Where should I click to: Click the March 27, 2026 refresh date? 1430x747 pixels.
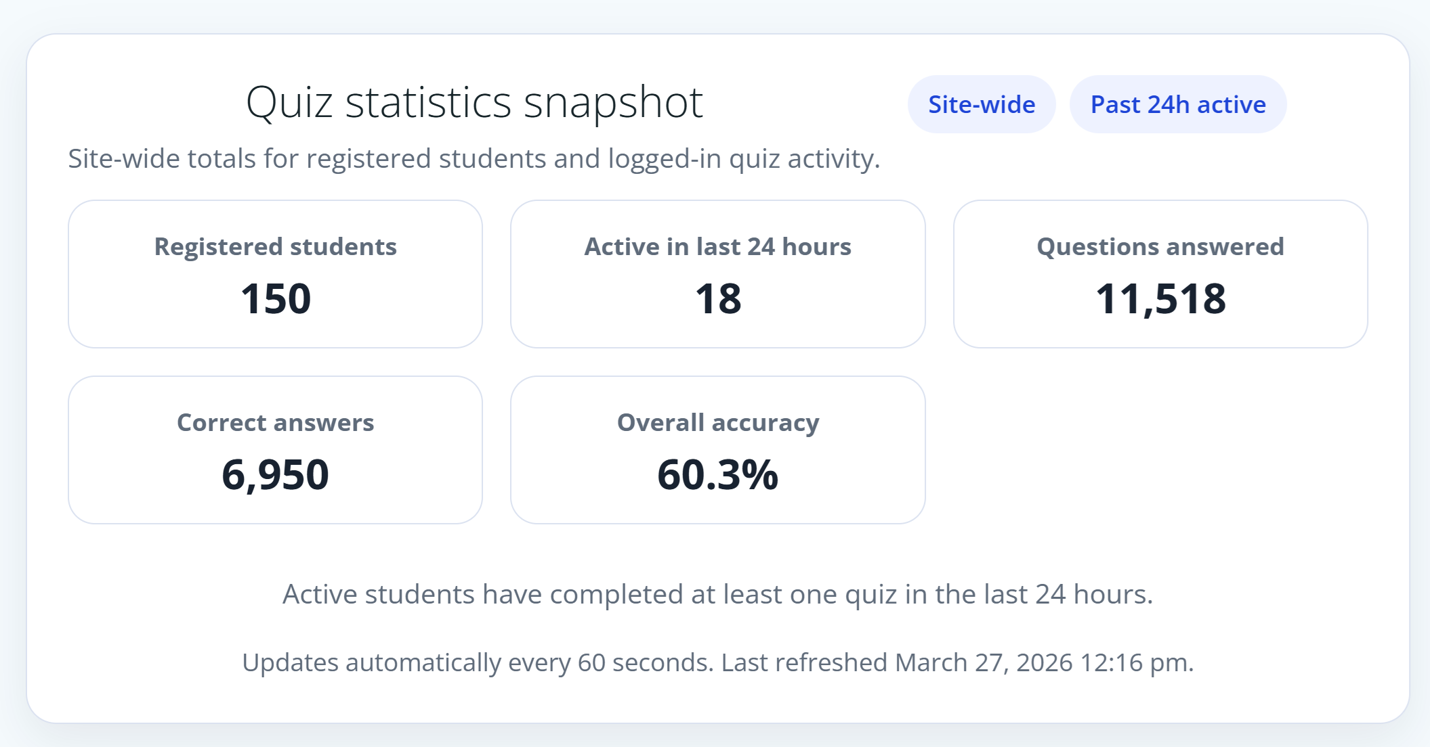click(x=984, y=662)
